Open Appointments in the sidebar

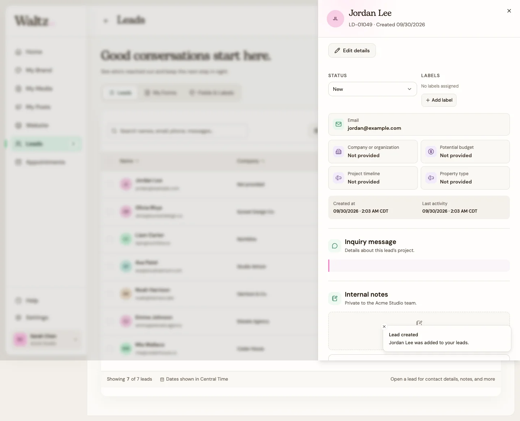click(x=46, y=162)
